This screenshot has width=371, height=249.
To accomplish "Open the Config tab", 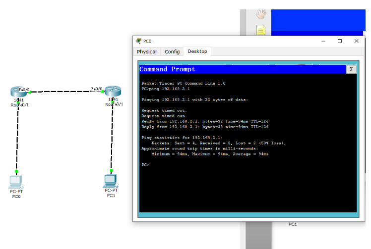I will 172,51.
